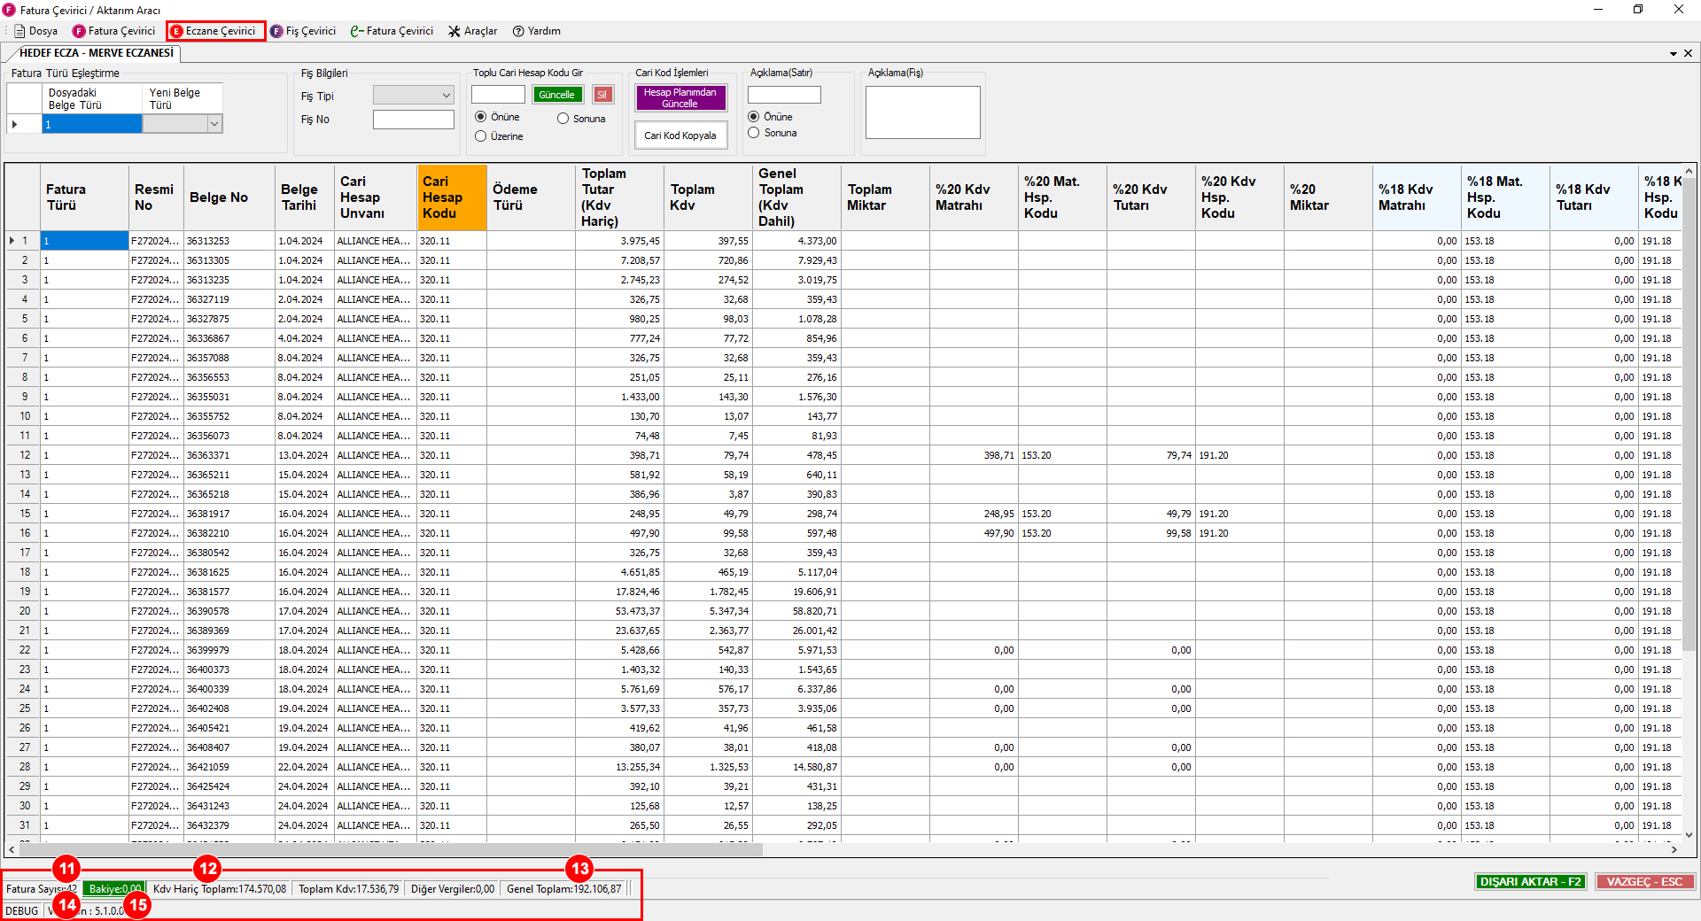
Task: Select Önüne radio under Açıklama(Satır)
Action: pos(753,117)
